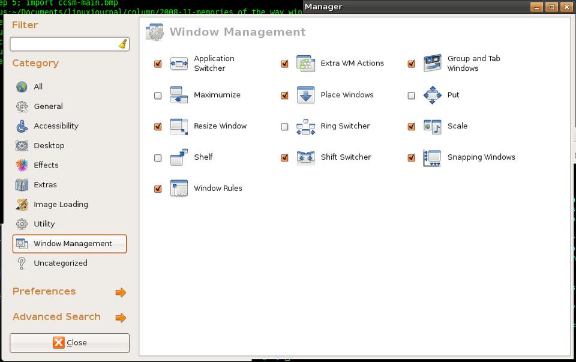
Task: Open the Snapping Windows plugin icon
Action: pos(432,158)
